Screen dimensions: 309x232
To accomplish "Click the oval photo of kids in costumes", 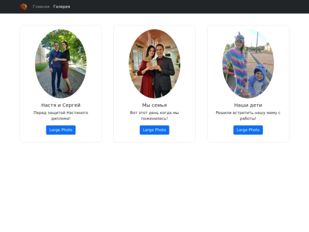I will point(248,64).
